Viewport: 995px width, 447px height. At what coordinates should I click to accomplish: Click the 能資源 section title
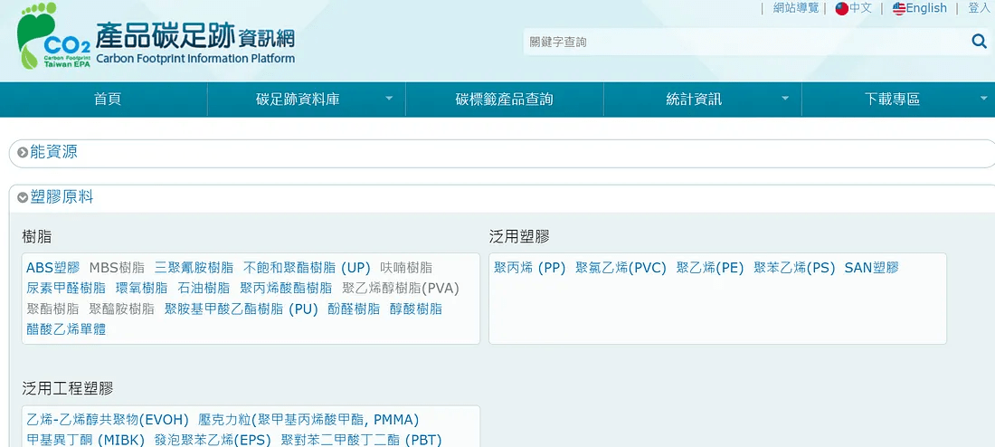54,152
